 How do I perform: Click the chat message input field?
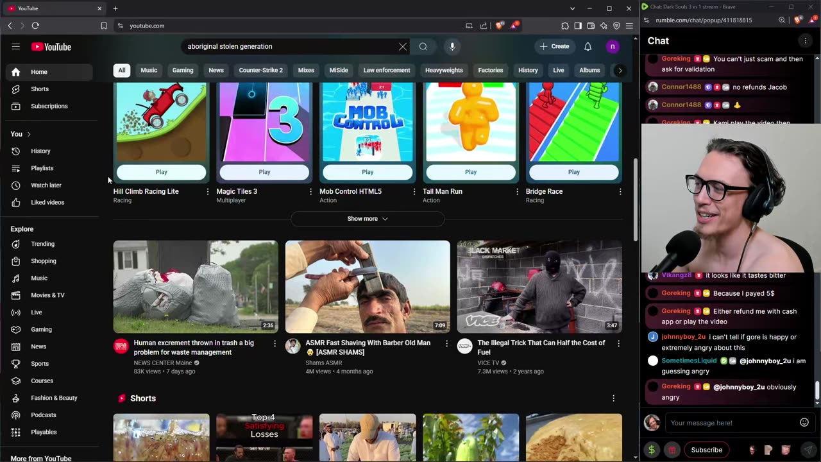point(731,423)
